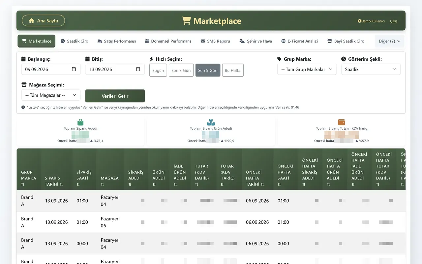The image size is (422, 264).
Task: Select Pazaryeri 06 cell at 01:00
Action: tap(110, 222)
